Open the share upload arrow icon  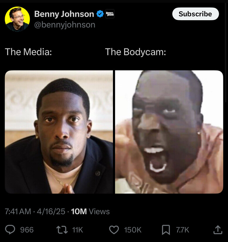(218, 230)
